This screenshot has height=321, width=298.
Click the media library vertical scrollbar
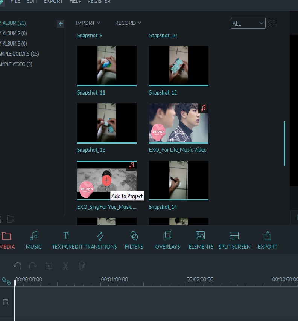284,143
